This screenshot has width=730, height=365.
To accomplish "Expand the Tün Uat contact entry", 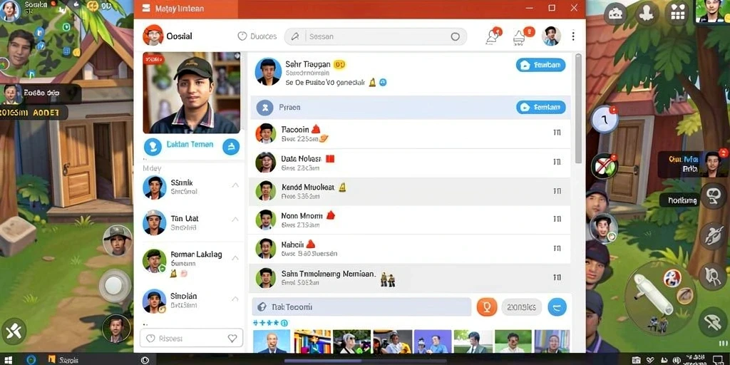I will pos(235,220).
